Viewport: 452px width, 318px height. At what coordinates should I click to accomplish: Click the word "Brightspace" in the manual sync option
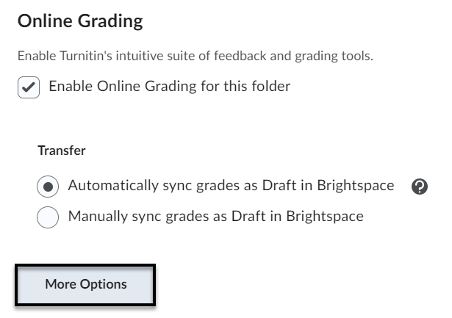(x=325, y=217)
